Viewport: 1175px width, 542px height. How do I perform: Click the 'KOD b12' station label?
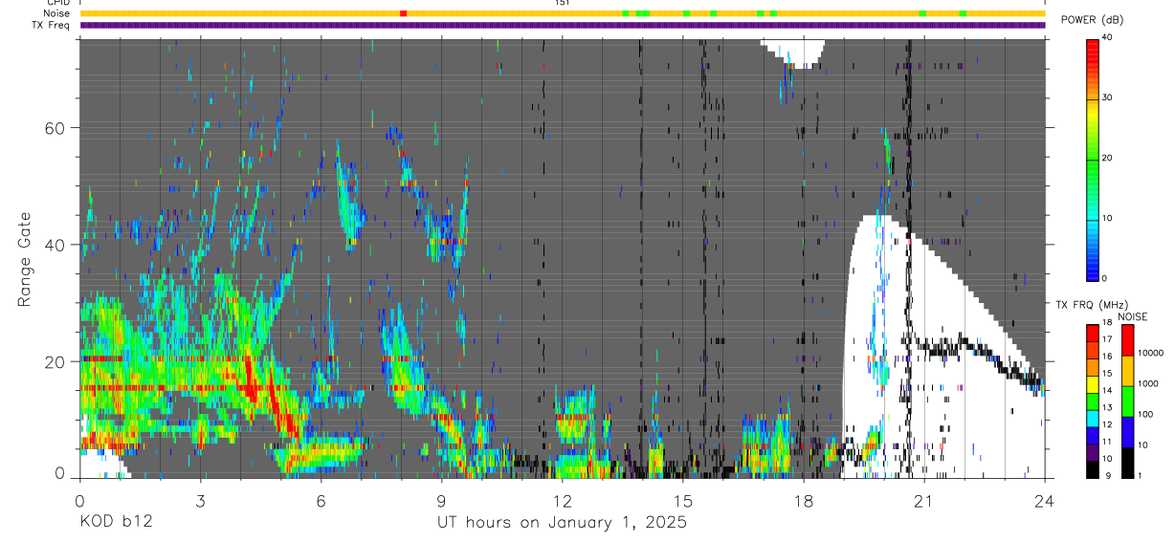click(x=116, y=523)
